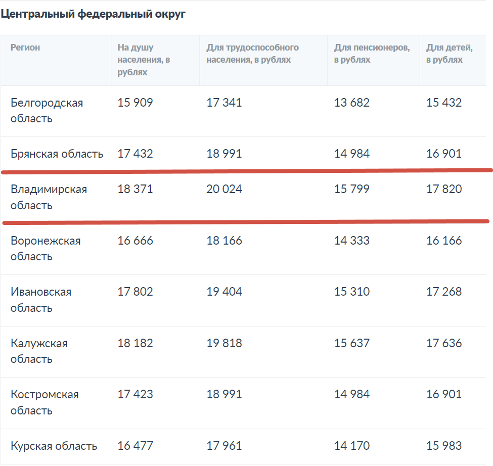Click the 'Курская область' row name
The image size is (493, 466).
[x=54, y=446]
